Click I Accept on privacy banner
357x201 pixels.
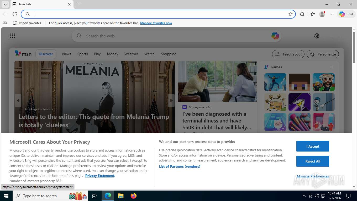[x=313, y=146]
